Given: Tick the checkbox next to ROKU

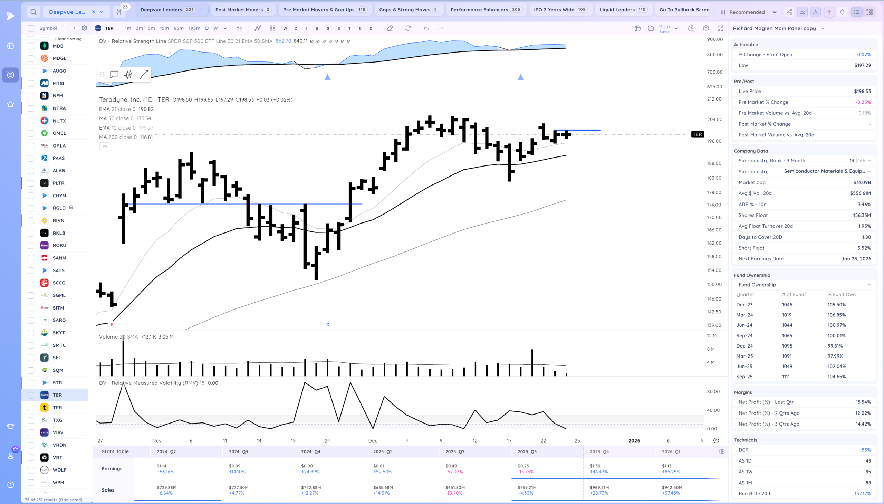Looking at the screenshot, I should (31, 245).
